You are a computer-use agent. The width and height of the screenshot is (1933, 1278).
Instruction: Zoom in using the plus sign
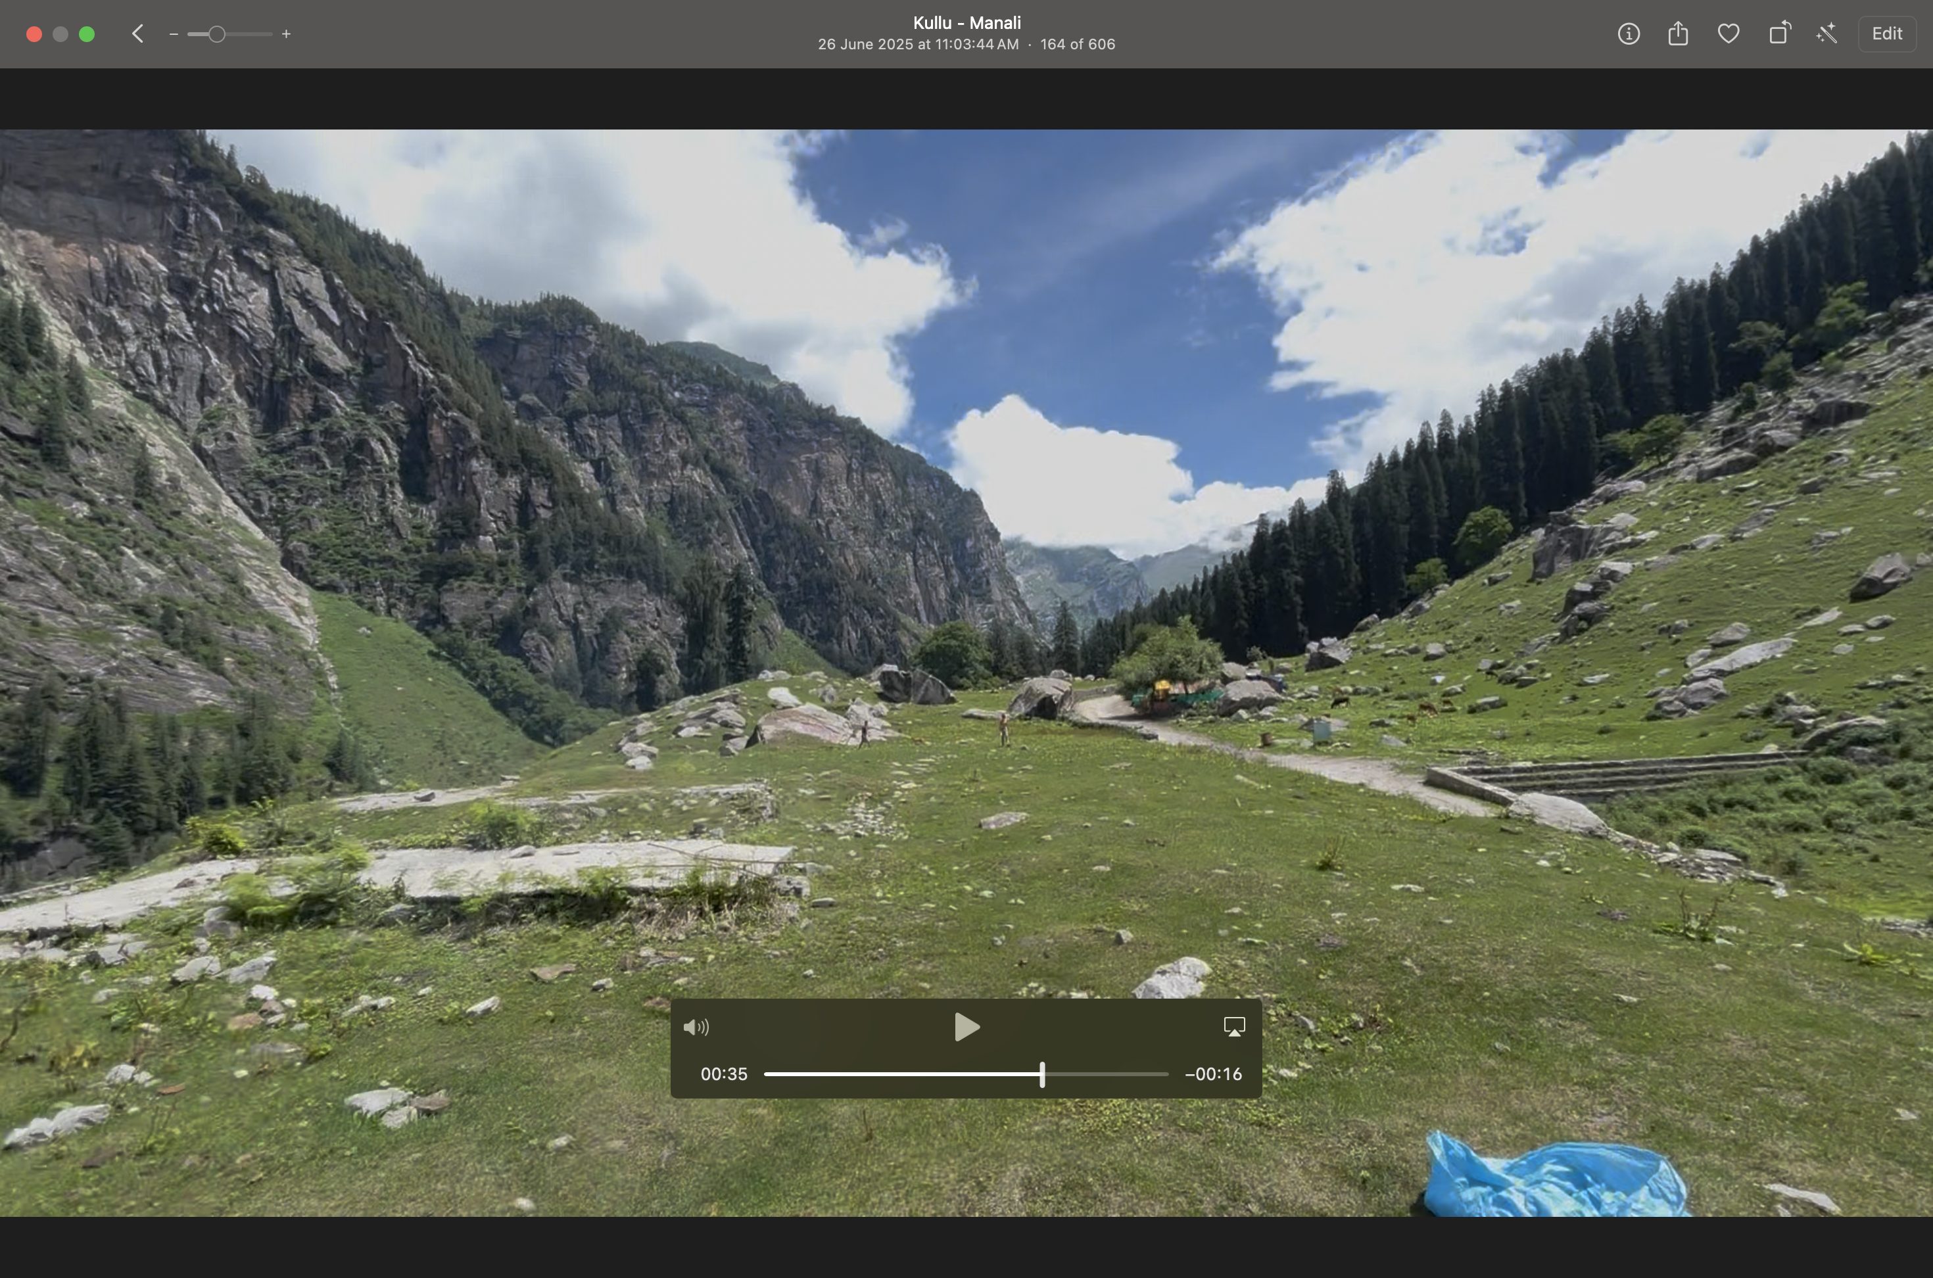(x=286, y=34)
